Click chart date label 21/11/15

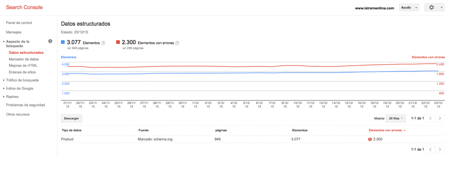point(68,104)
